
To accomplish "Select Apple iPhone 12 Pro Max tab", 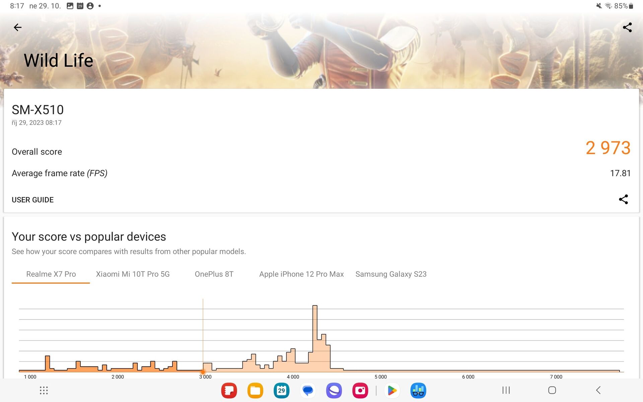I will click(301, 274).
